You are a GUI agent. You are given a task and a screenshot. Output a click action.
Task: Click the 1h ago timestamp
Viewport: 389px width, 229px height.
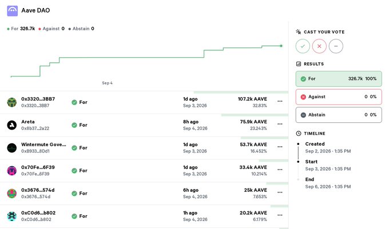190,213
